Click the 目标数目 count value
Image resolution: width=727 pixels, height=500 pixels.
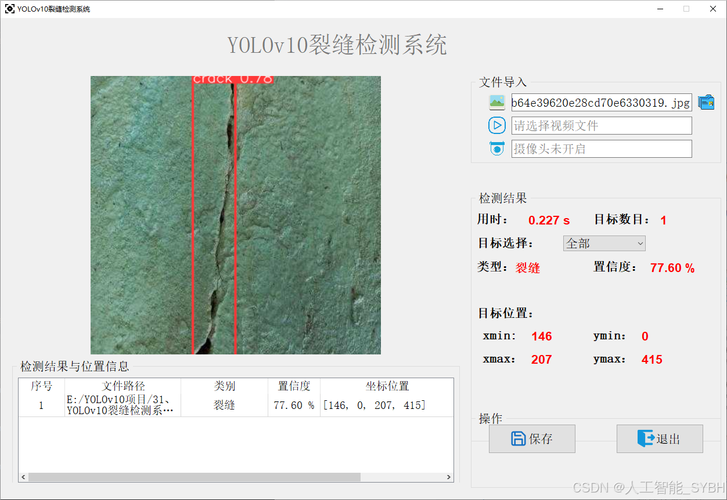(x=664, y=220)
